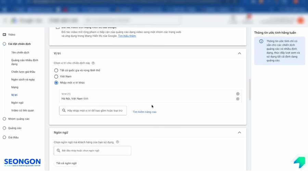This screenshot has height=171, width=308.
Task: Remove all locations via the Vị trí (1) X icon
Action: pos(238,94)
